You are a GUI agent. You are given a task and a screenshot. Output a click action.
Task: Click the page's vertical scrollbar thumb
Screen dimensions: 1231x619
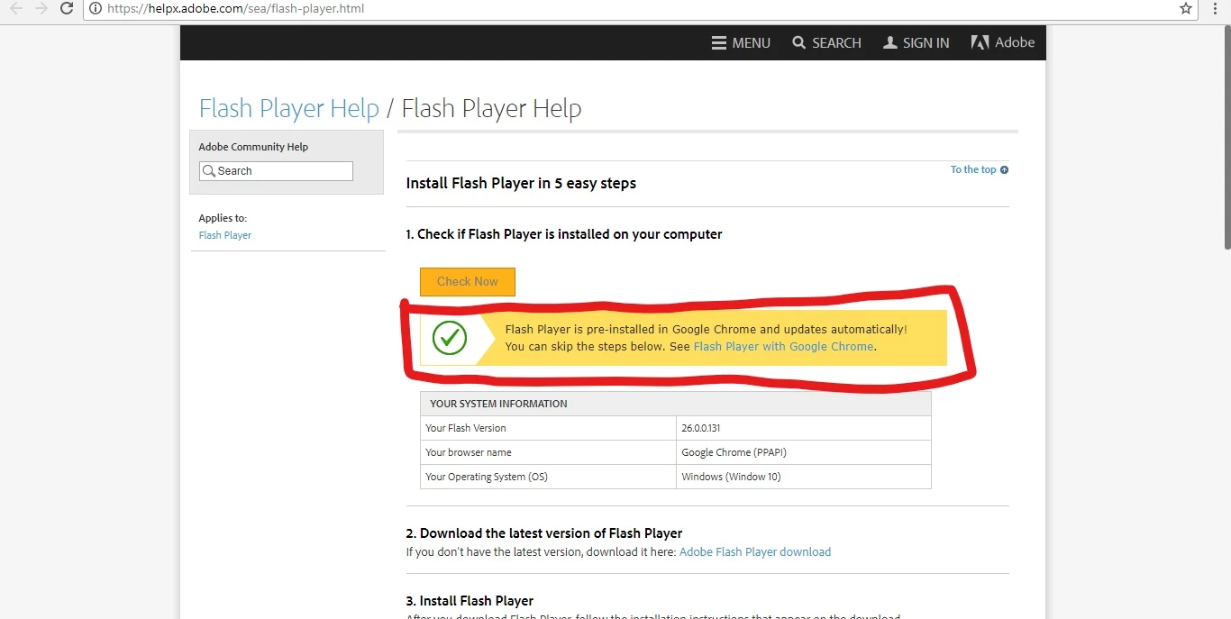pyautogui.click(x=1226, y=137)
